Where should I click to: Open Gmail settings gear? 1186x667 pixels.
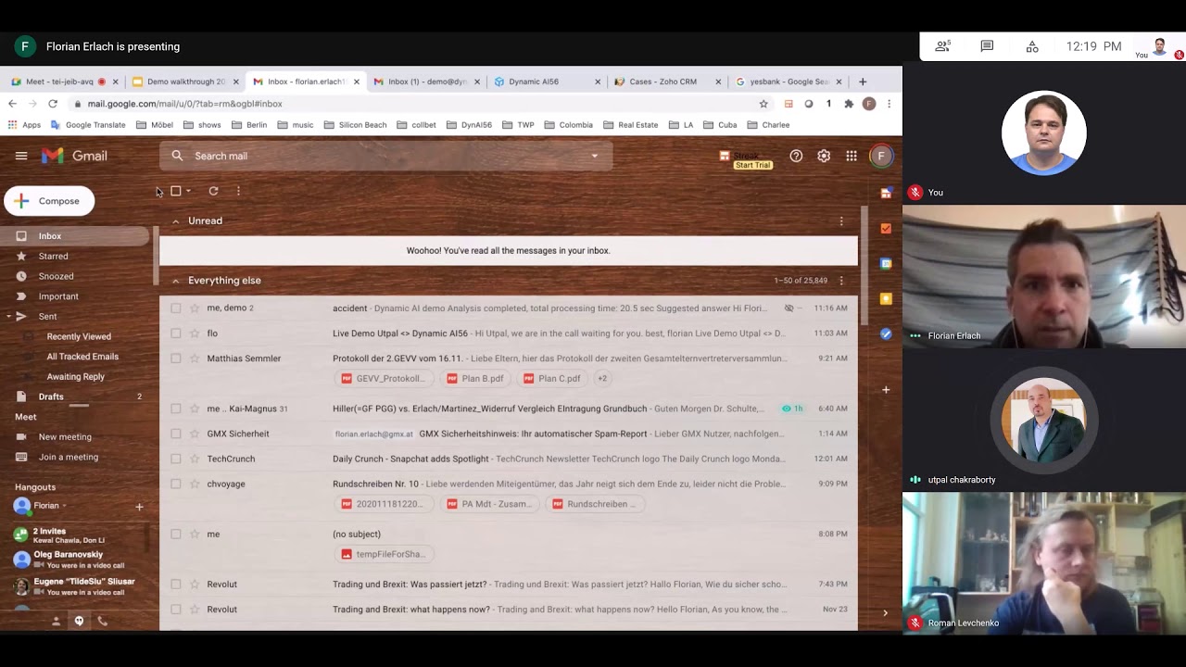coord(824,156)
